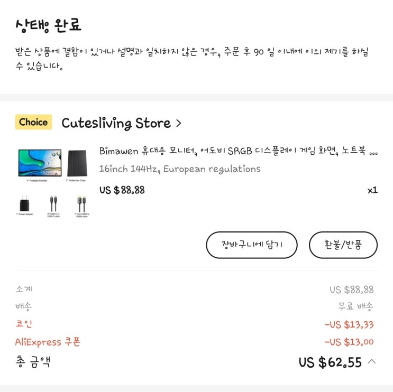Click the AliExpress 쿠폰 row label
This screenshot has height=392, width=393.
point(48,342)
